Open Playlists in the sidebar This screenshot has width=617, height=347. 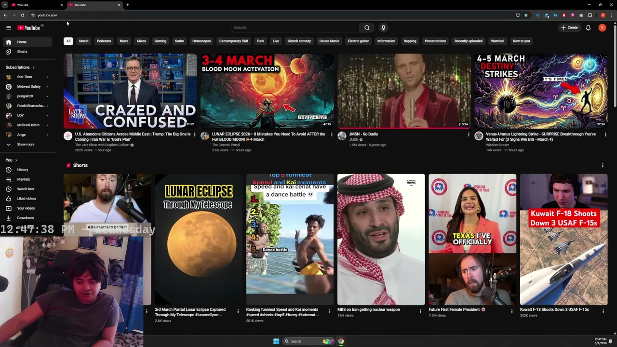(27, 179)
